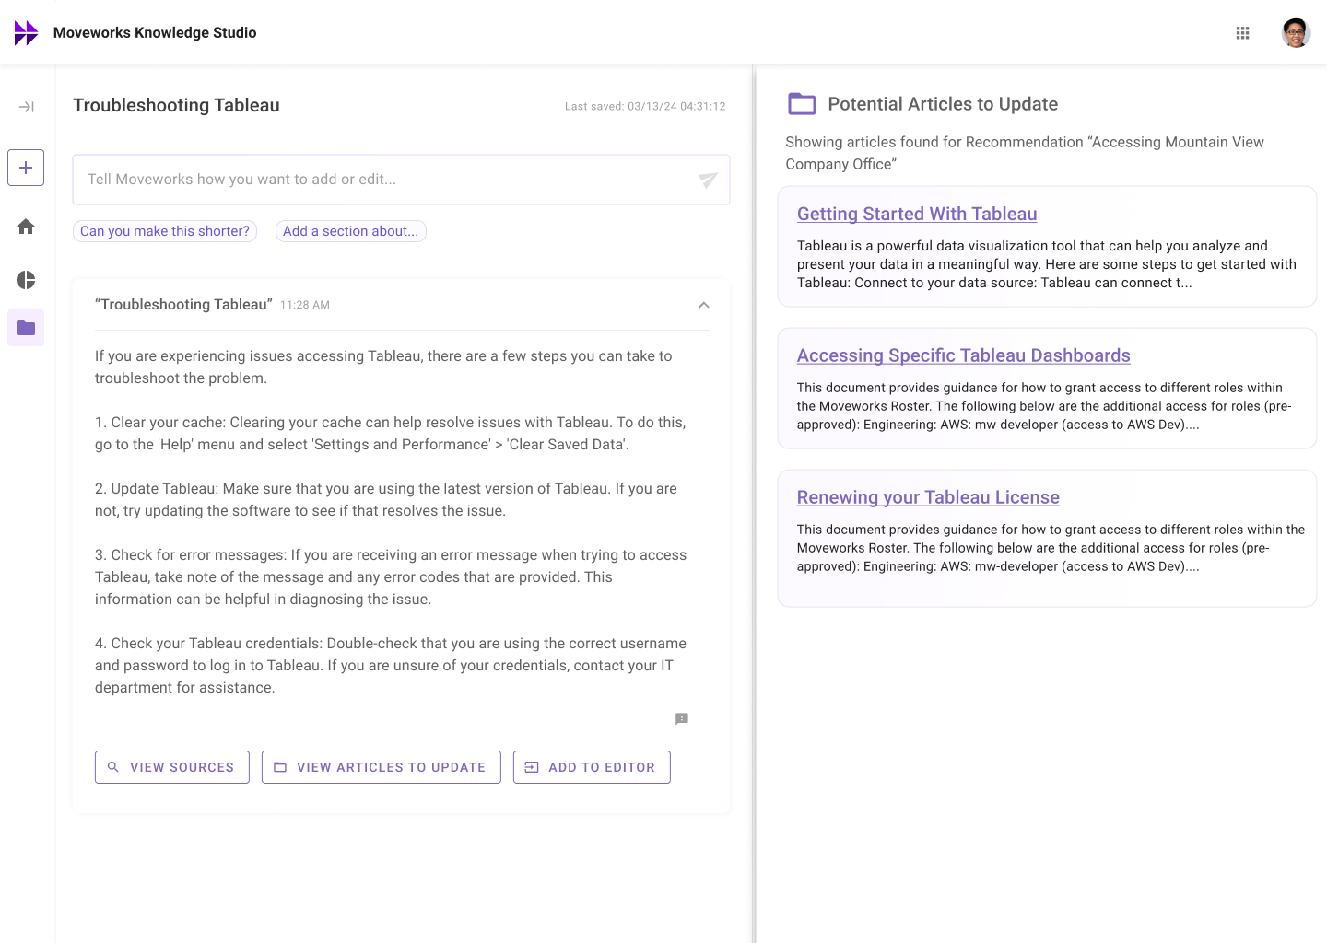Image resolution: width=1327 pixels, height=943 pixels.
Task: Click the prompt input field
Action: tap(401, 180)
